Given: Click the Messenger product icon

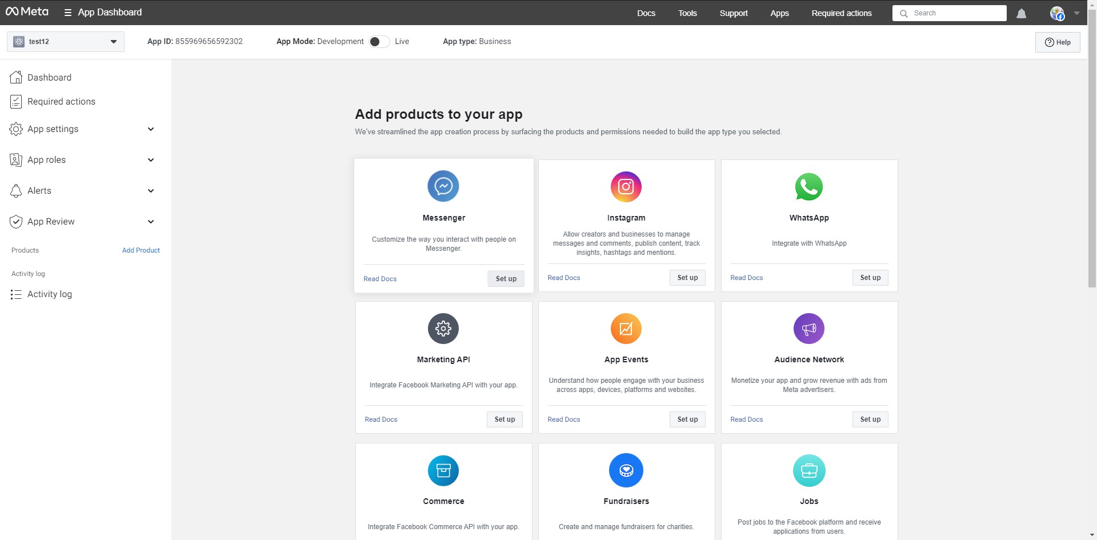Looking at the screenshot, I should [x=443, y=186].
